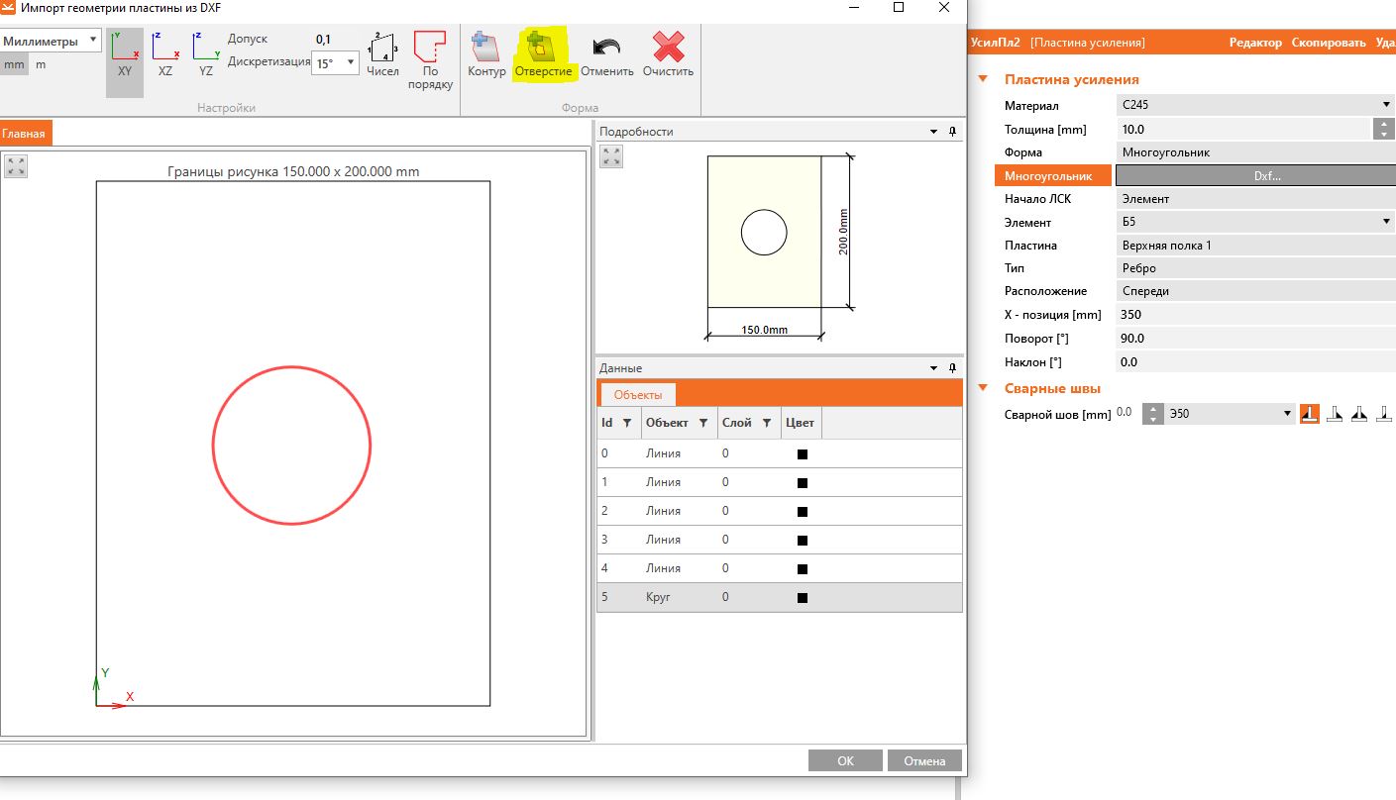Click the Отверстие (hole) tool
The image size is (1396, 800).
[543, 53]
